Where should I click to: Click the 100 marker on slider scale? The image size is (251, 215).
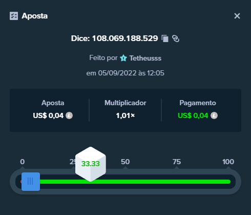pos(228,162)
